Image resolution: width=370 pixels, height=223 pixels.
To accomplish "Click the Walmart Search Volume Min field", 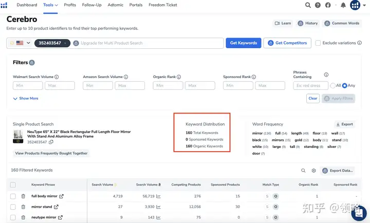I will (x=28, y=85).
